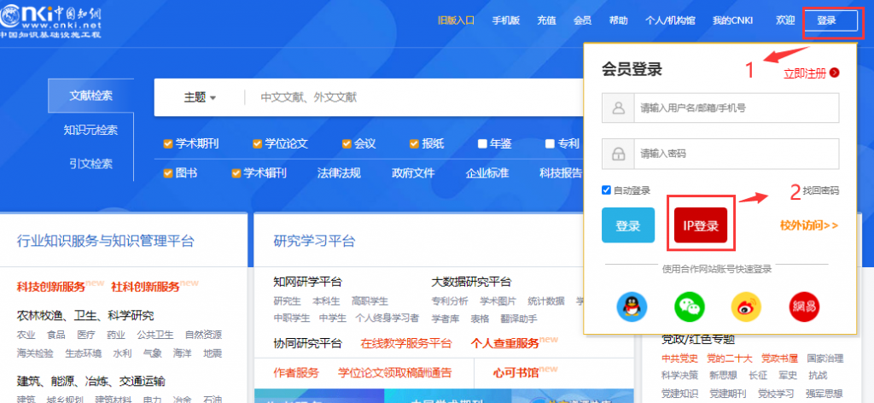
Task: Enable the 年鉴 checkbox
Action: [483, 143]
